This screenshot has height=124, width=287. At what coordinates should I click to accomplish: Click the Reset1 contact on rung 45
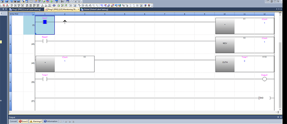click(x=45, y=41)
